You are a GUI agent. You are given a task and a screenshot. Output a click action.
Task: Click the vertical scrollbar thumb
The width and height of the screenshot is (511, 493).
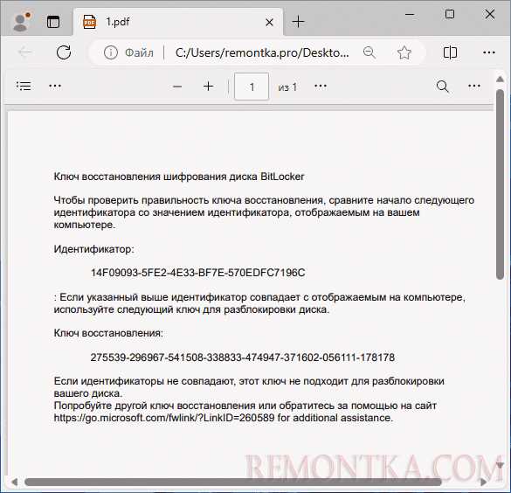(x=500, y=184)
